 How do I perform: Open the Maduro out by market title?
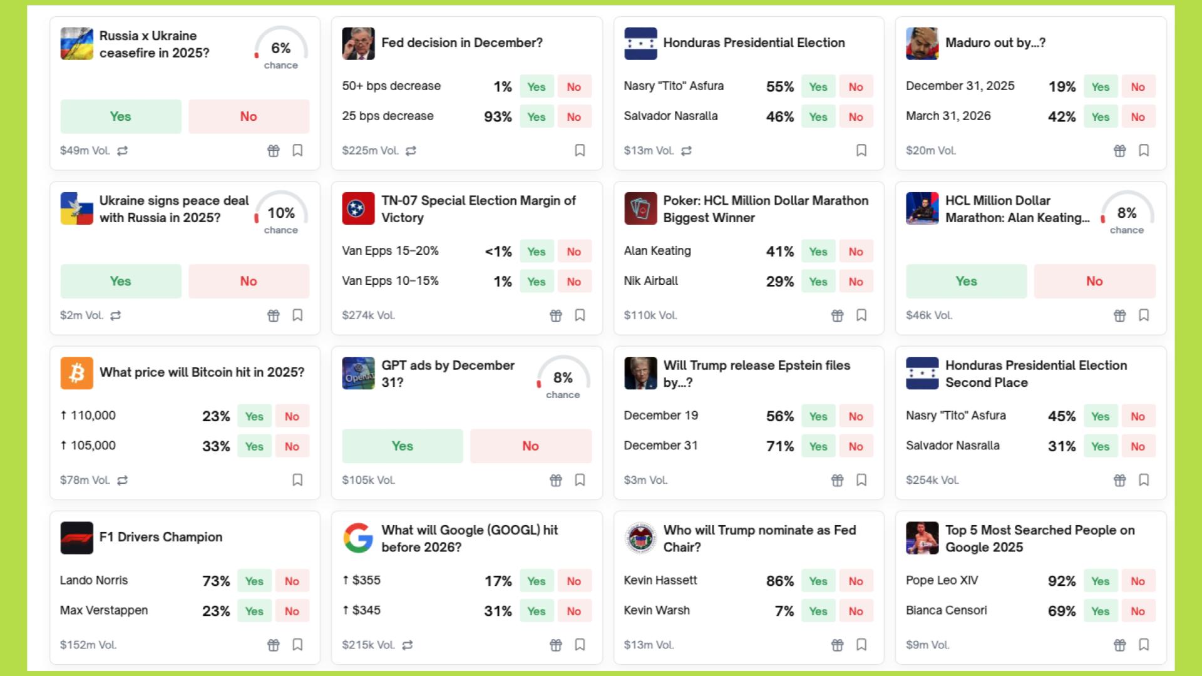[x=995, y=43]
